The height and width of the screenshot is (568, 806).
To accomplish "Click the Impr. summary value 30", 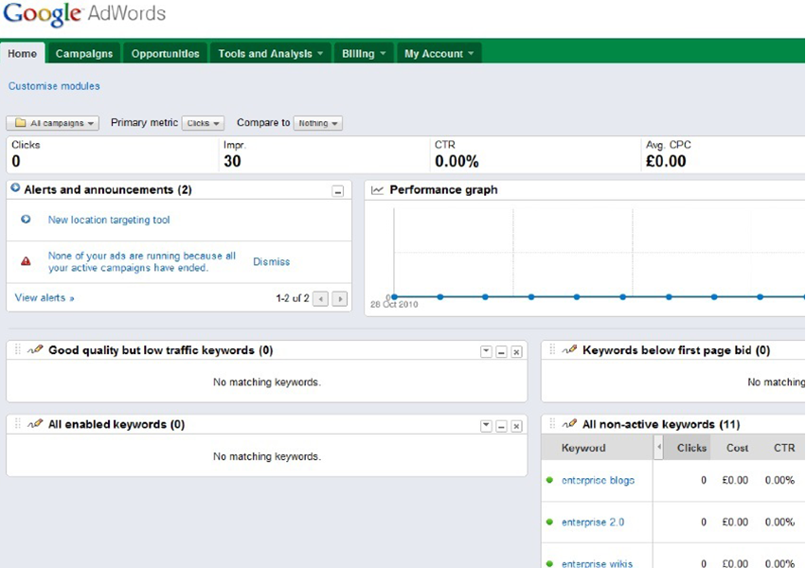I will tap(232, 161).
